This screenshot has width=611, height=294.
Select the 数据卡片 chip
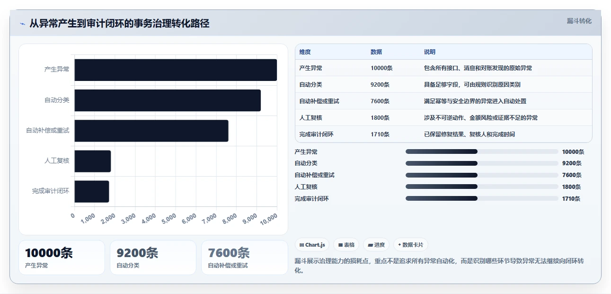(411, 245)
